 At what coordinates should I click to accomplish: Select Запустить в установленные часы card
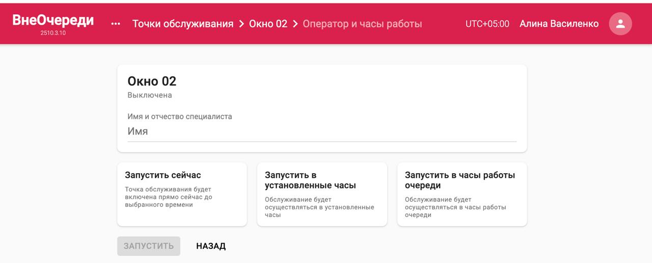[x=322, y=194]
